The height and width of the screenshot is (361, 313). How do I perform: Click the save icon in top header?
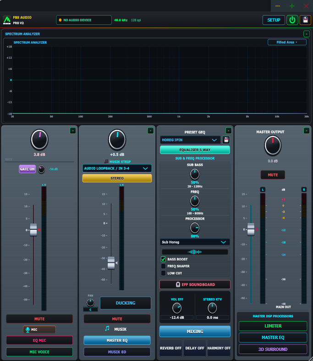point(305,20)
